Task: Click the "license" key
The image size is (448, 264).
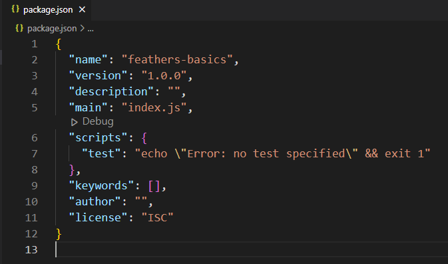Action: point(99,217)
